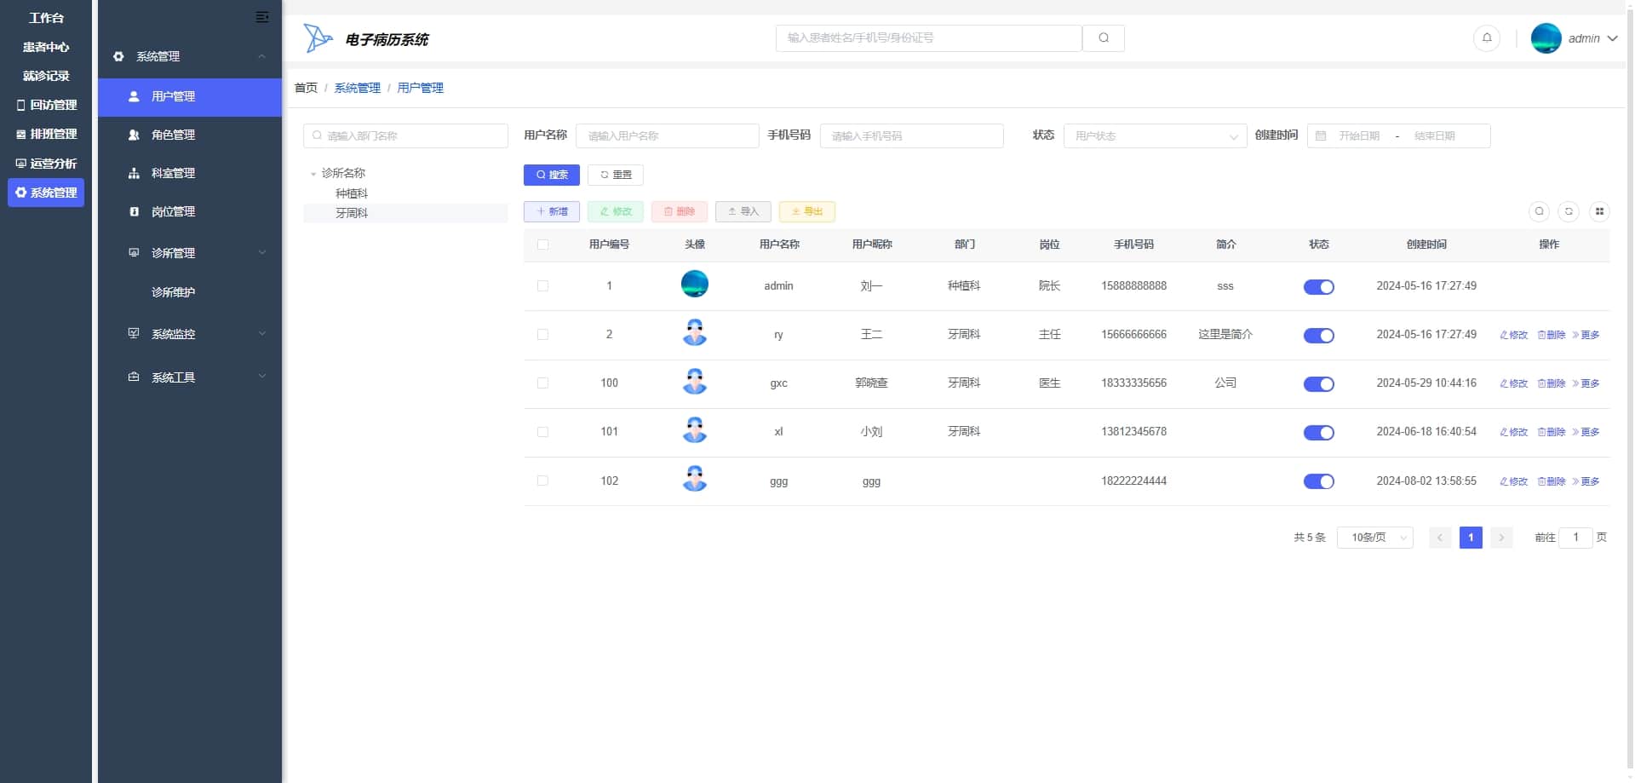Open the 用户状态 dropdown
Screen dimensions: 1635x783
[x=1155, y=136]
